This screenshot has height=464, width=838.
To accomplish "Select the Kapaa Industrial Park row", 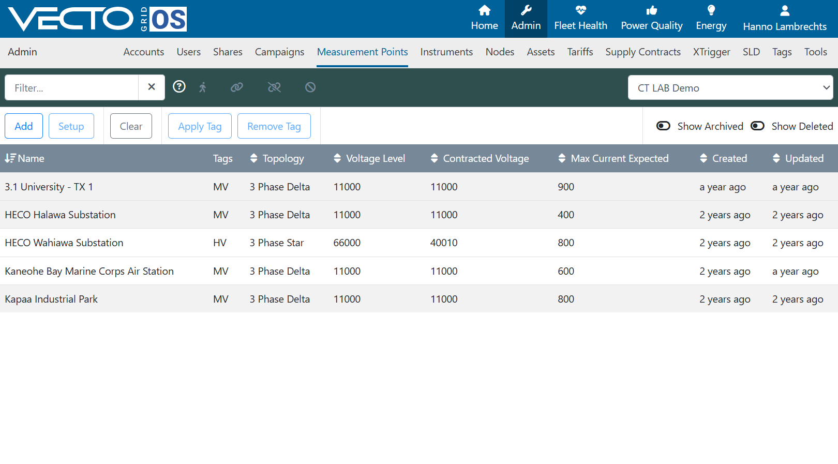I will click(419, 299).
